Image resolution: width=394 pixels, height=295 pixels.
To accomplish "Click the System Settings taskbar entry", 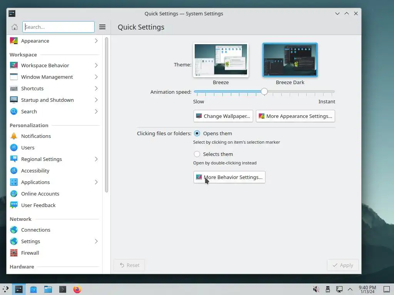I will (x=19, y=290).
